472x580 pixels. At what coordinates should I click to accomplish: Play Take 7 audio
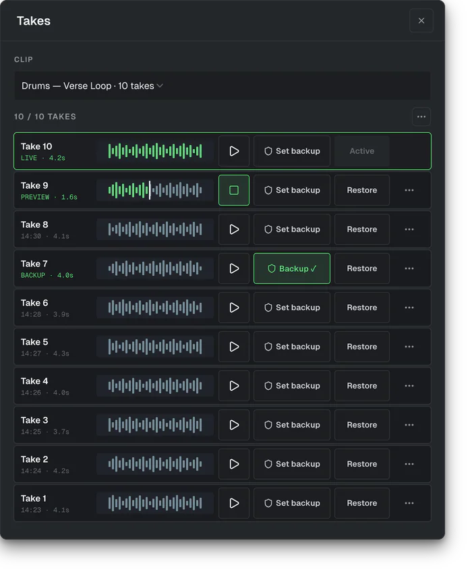point(234,268)
